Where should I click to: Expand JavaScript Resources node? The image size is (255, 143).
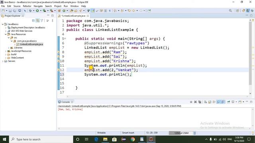(6, 51)
